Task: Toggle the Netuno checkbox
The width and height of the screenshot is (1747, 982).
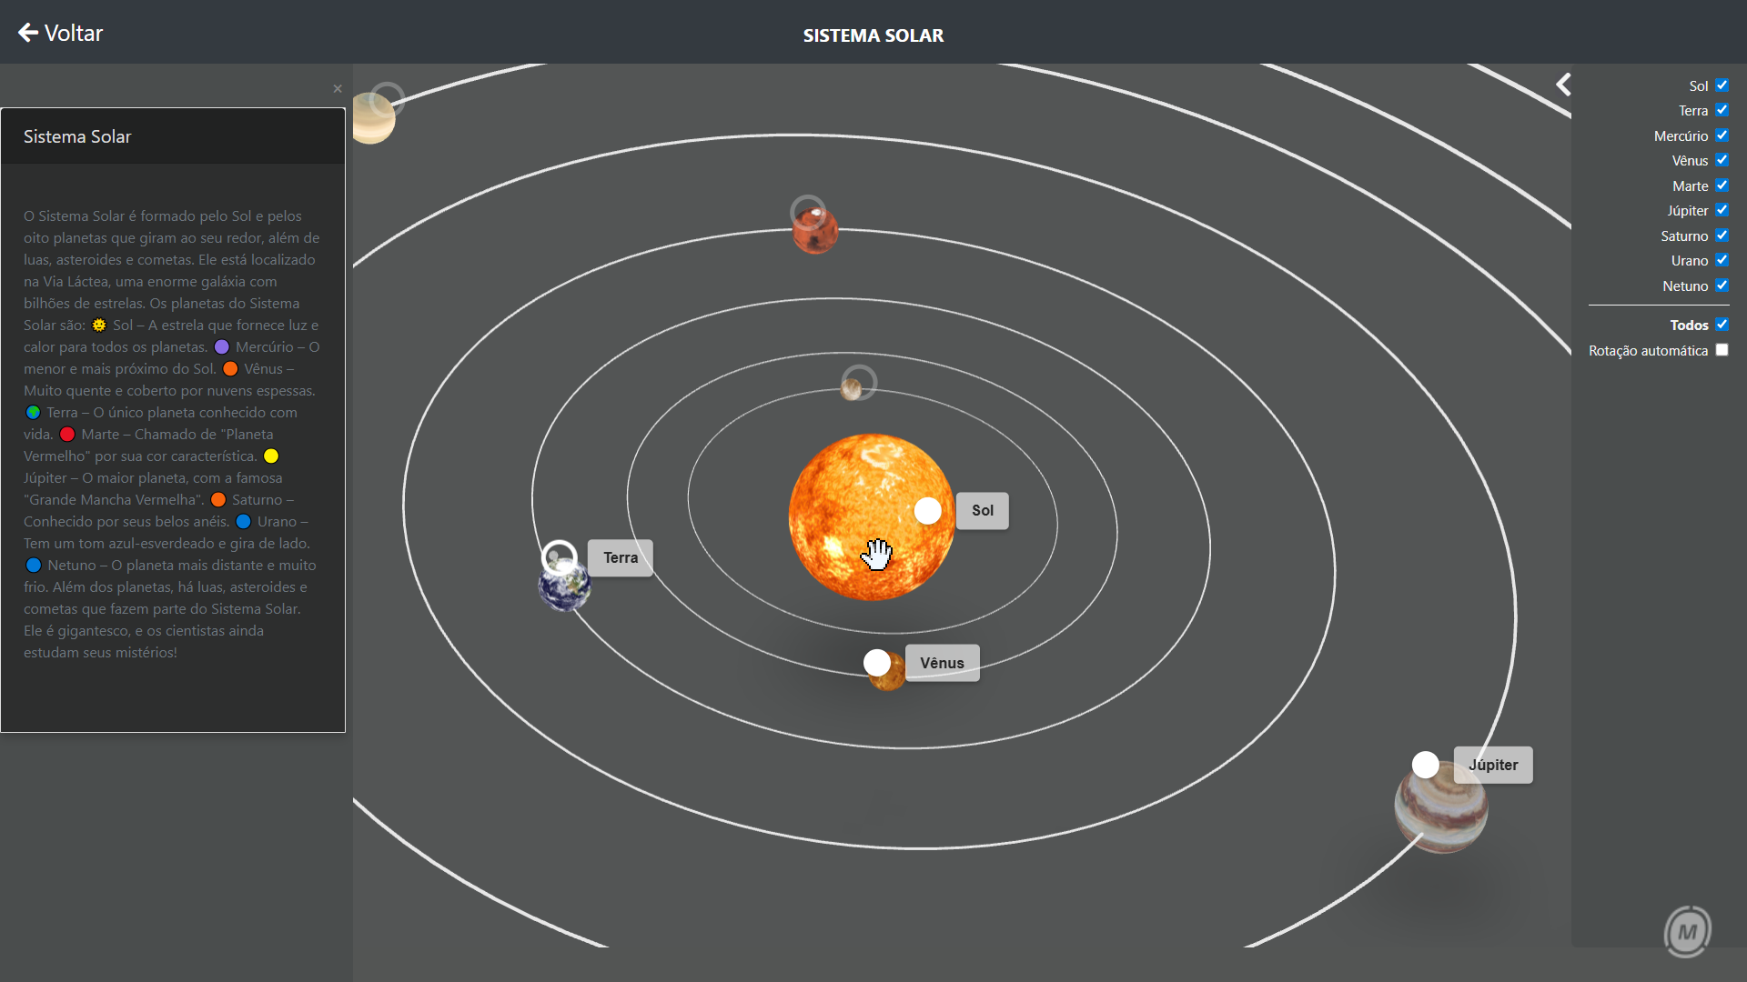Action: (x=1722, y=286)
